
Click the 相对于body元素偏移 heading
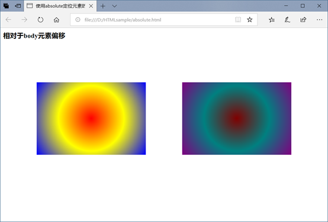pos(34,36)
